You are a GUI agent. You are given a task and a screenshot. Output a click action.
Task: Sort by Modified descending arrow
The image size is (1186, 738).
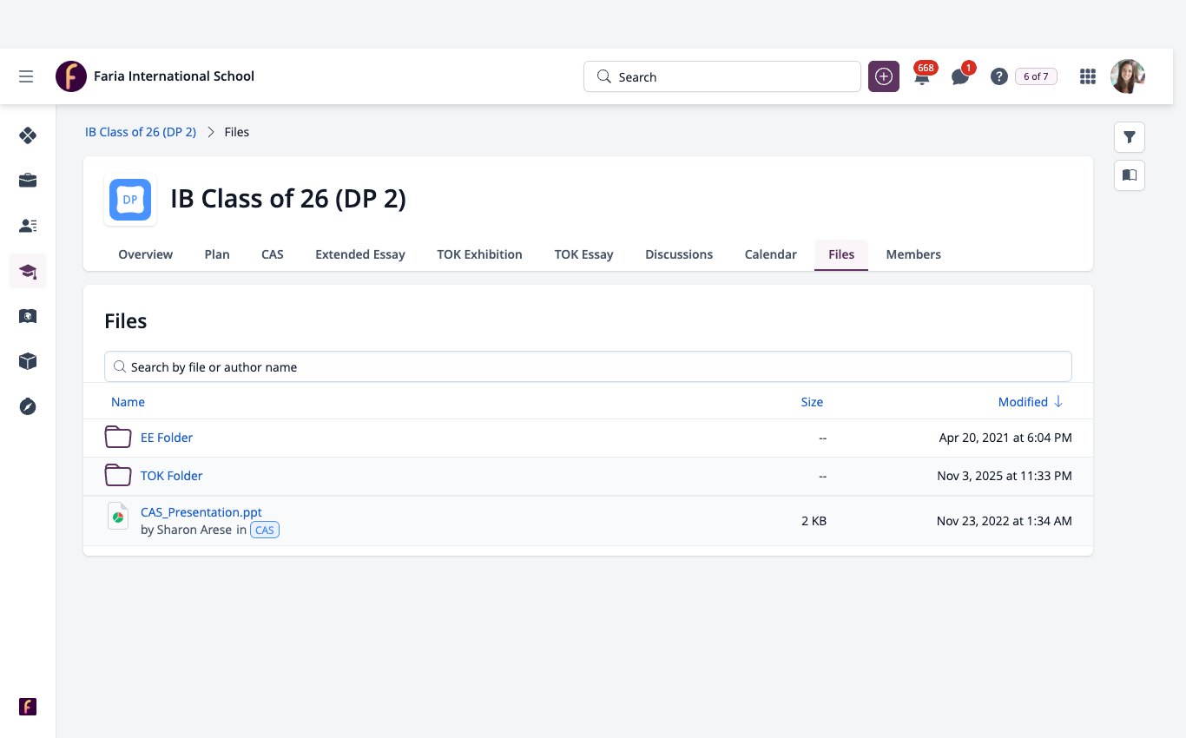(1058, 402)
